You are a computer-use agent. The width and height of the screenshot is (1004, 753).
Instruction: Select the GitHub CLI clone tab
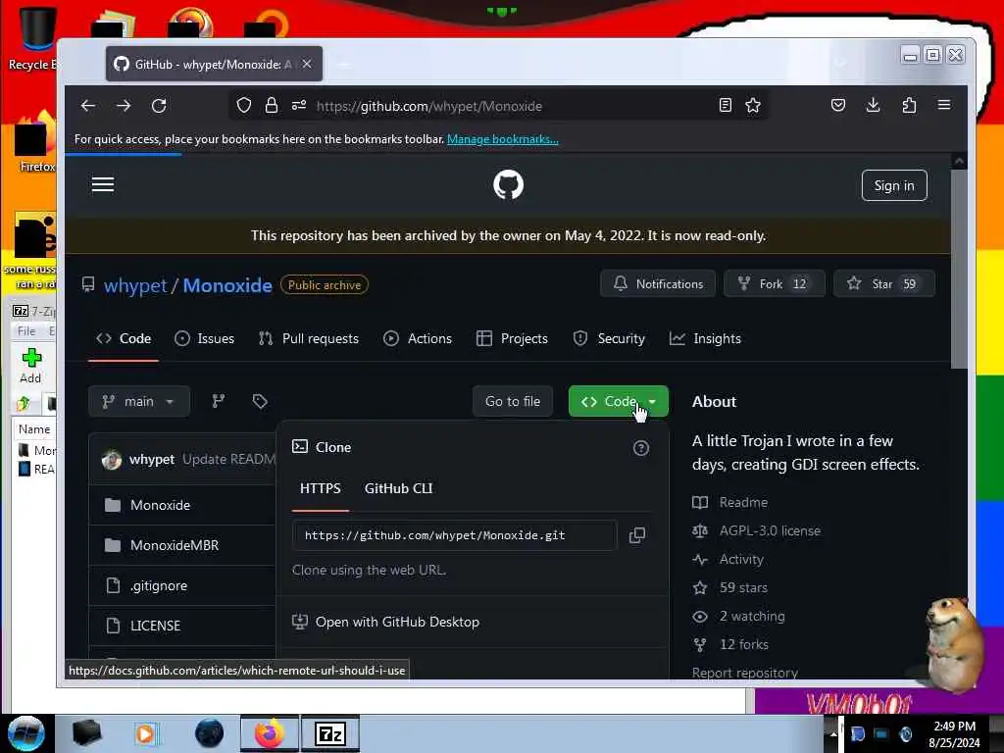[x=398, y=488]
